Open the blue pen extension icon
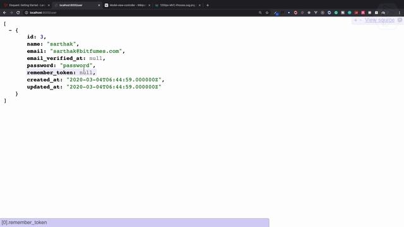 (276, 13)
